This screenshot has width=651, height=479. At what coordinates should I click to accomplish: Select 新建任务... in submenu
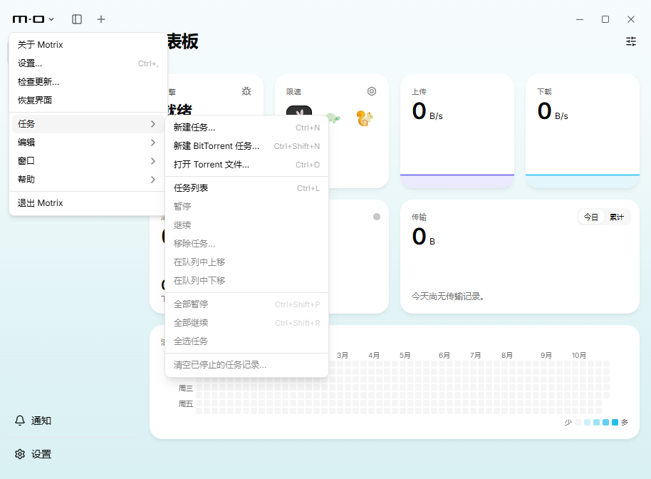click(x=246, y=128)
